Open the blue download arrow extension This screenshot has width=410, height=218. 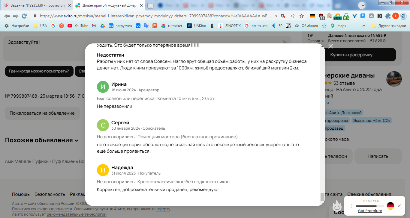click(x=363, y=16)
